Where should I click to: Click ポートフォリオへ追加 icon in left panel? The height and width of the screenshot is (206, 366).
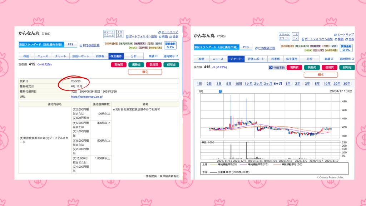(x=140, y=36)
